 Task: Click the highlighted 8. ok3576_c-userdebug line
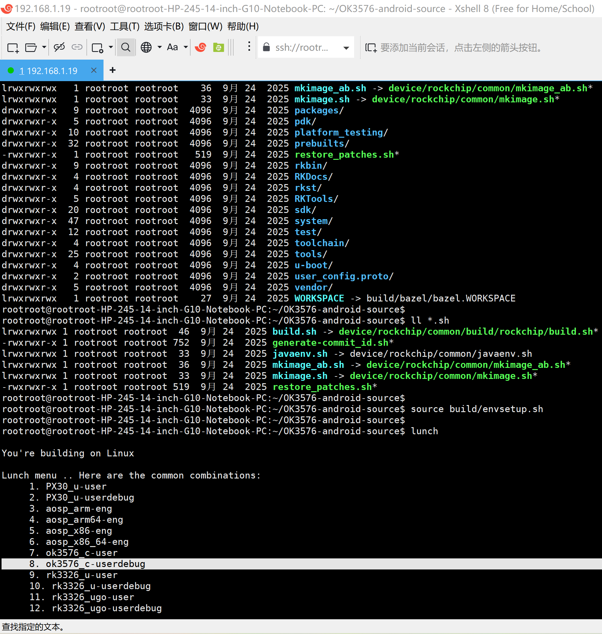pyautogui.click(x=301, y=564)
